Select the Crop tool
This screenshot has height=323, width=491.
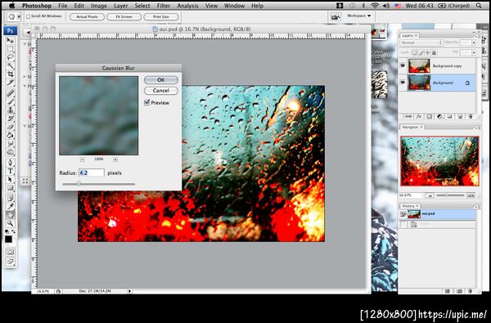pos(10,74)
